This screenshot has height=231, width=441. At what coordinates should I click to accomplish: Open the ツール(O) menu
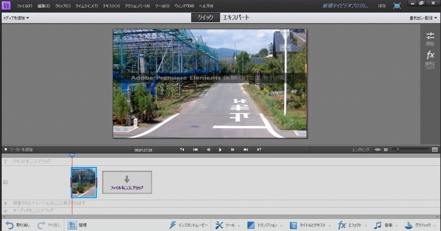pyautogui.click(x=162, y=6)
